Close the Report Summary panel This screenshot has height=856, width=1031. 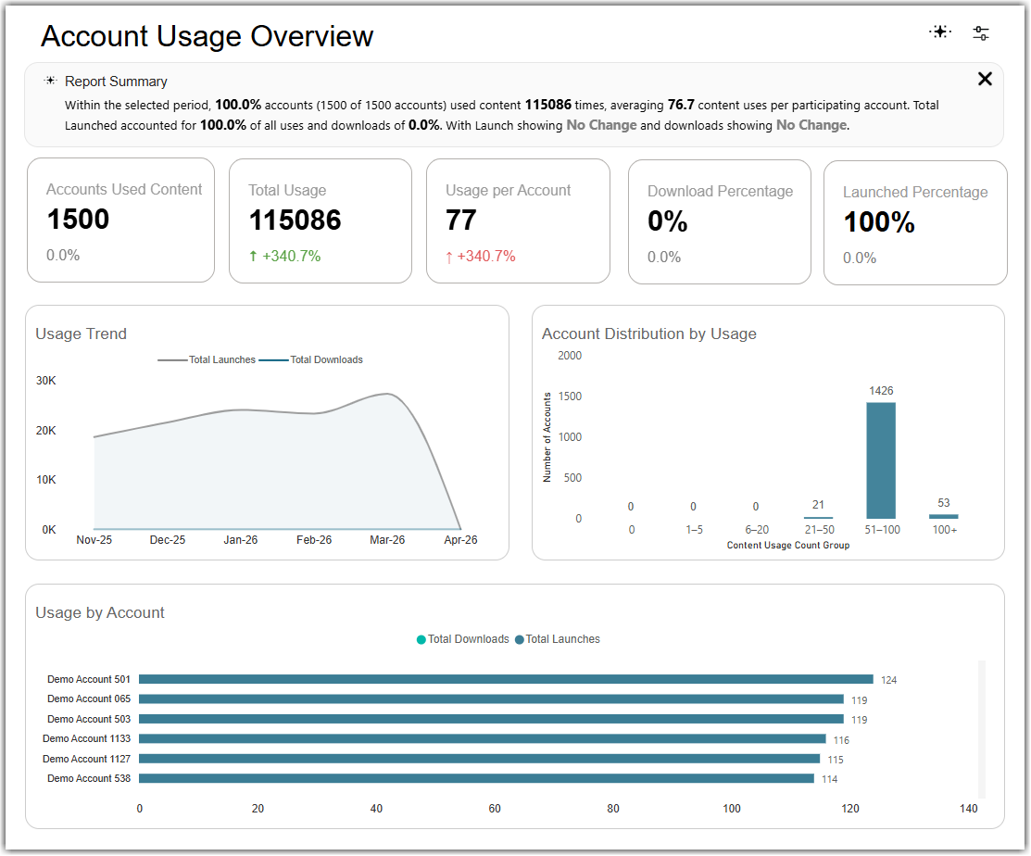[x=985, y=79]
